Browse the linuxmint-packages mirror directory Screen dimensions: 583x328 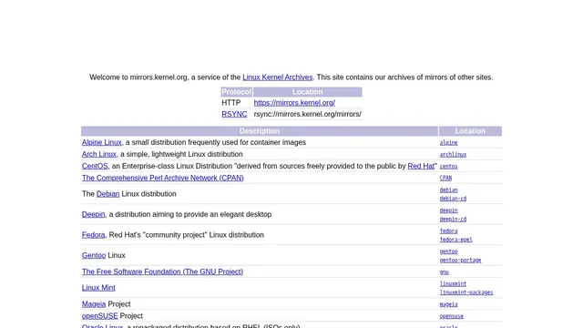click(x=466, y=292)
